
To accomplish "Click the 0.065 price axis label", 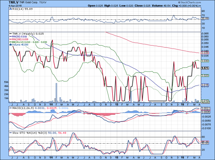I will [205, 34].
